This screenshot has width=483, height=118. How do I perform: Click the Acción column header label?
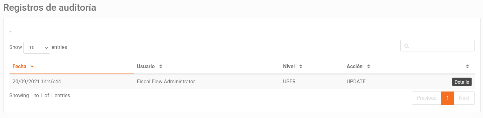pos(354,67)
